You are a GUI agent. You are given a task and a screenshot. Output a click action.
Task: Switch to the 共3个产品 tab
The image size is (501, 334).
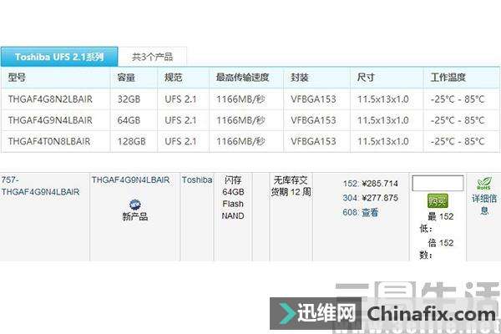(153, 58)
